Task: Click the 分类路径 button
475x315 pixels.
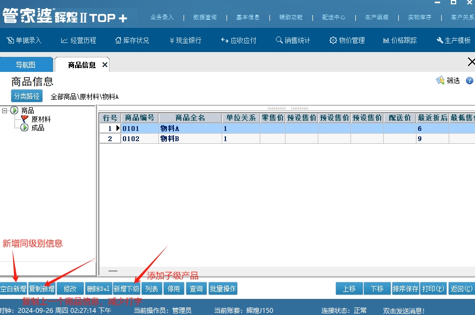Action: tap(27, 96)
